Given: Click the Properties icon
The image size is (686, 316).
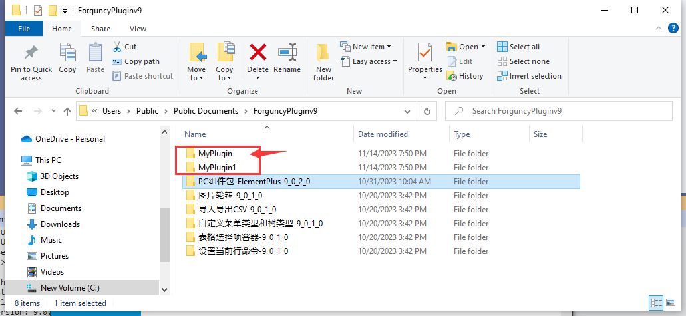Looking at the screenshot, I should pyautogui.click(x=425, y=53).
